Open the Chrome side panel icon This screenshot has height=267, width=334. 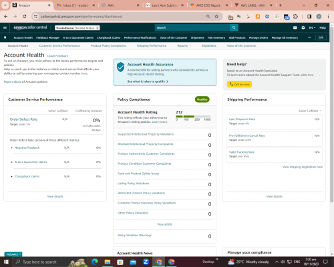click(x=309, y=17)
